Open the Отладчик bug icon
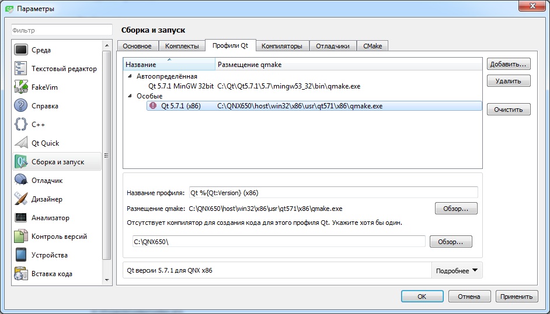 point(20,180)
